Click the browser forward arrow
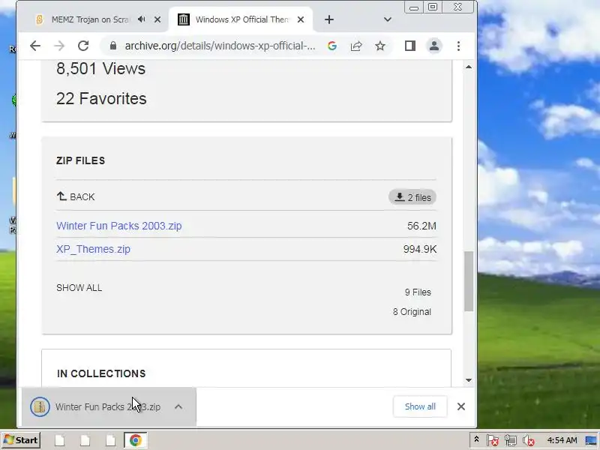600x450 pixels. 59,46
